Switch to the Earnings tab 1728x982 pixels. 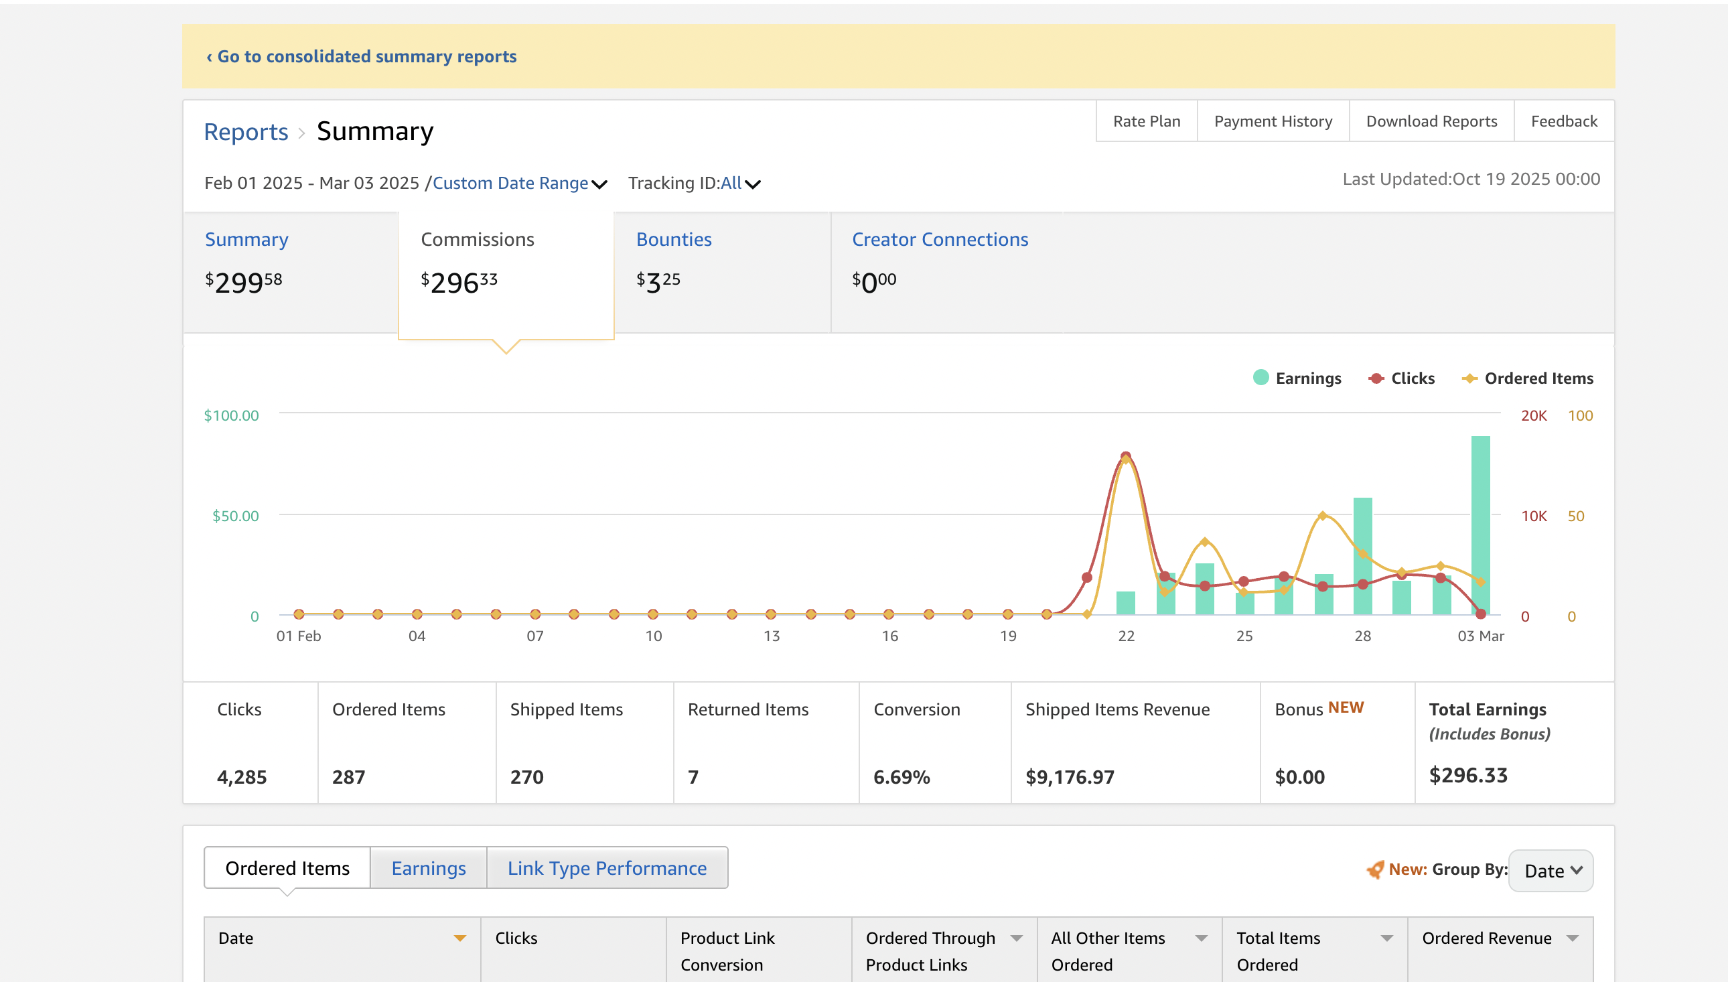tap(428, 868)
